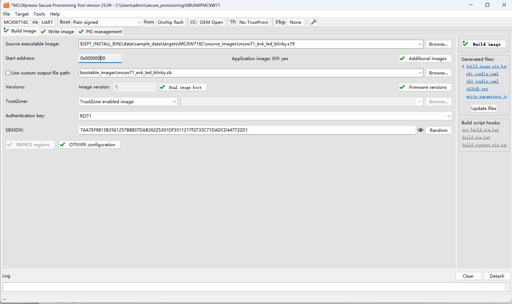Click Update files button
The width and height of the screenshot is (512, 304).
tap(484, 108)
